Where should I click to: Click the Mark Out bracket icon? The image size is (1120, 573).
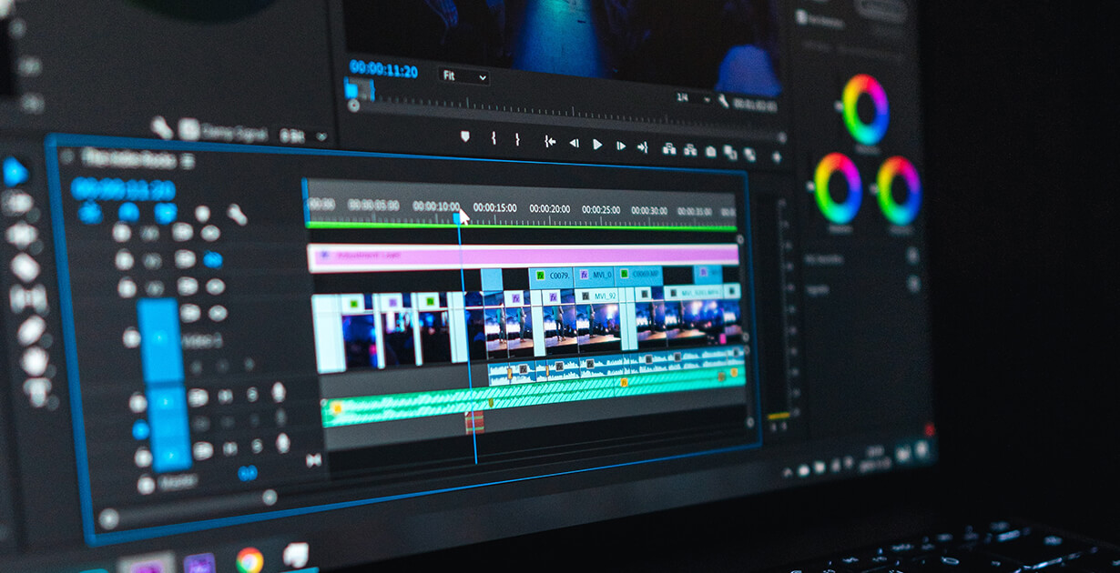pyautogui.click(x=517, y=139)
